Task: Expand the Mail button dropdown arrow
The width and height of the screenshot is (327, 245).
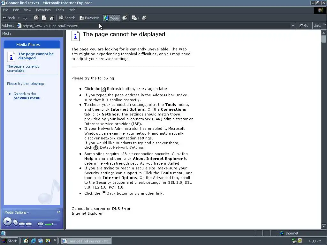Action: coord(139,18)
